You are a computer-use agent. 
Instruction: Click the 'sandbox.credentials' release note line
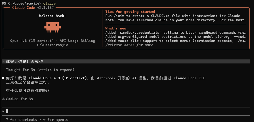pos(176,32)
